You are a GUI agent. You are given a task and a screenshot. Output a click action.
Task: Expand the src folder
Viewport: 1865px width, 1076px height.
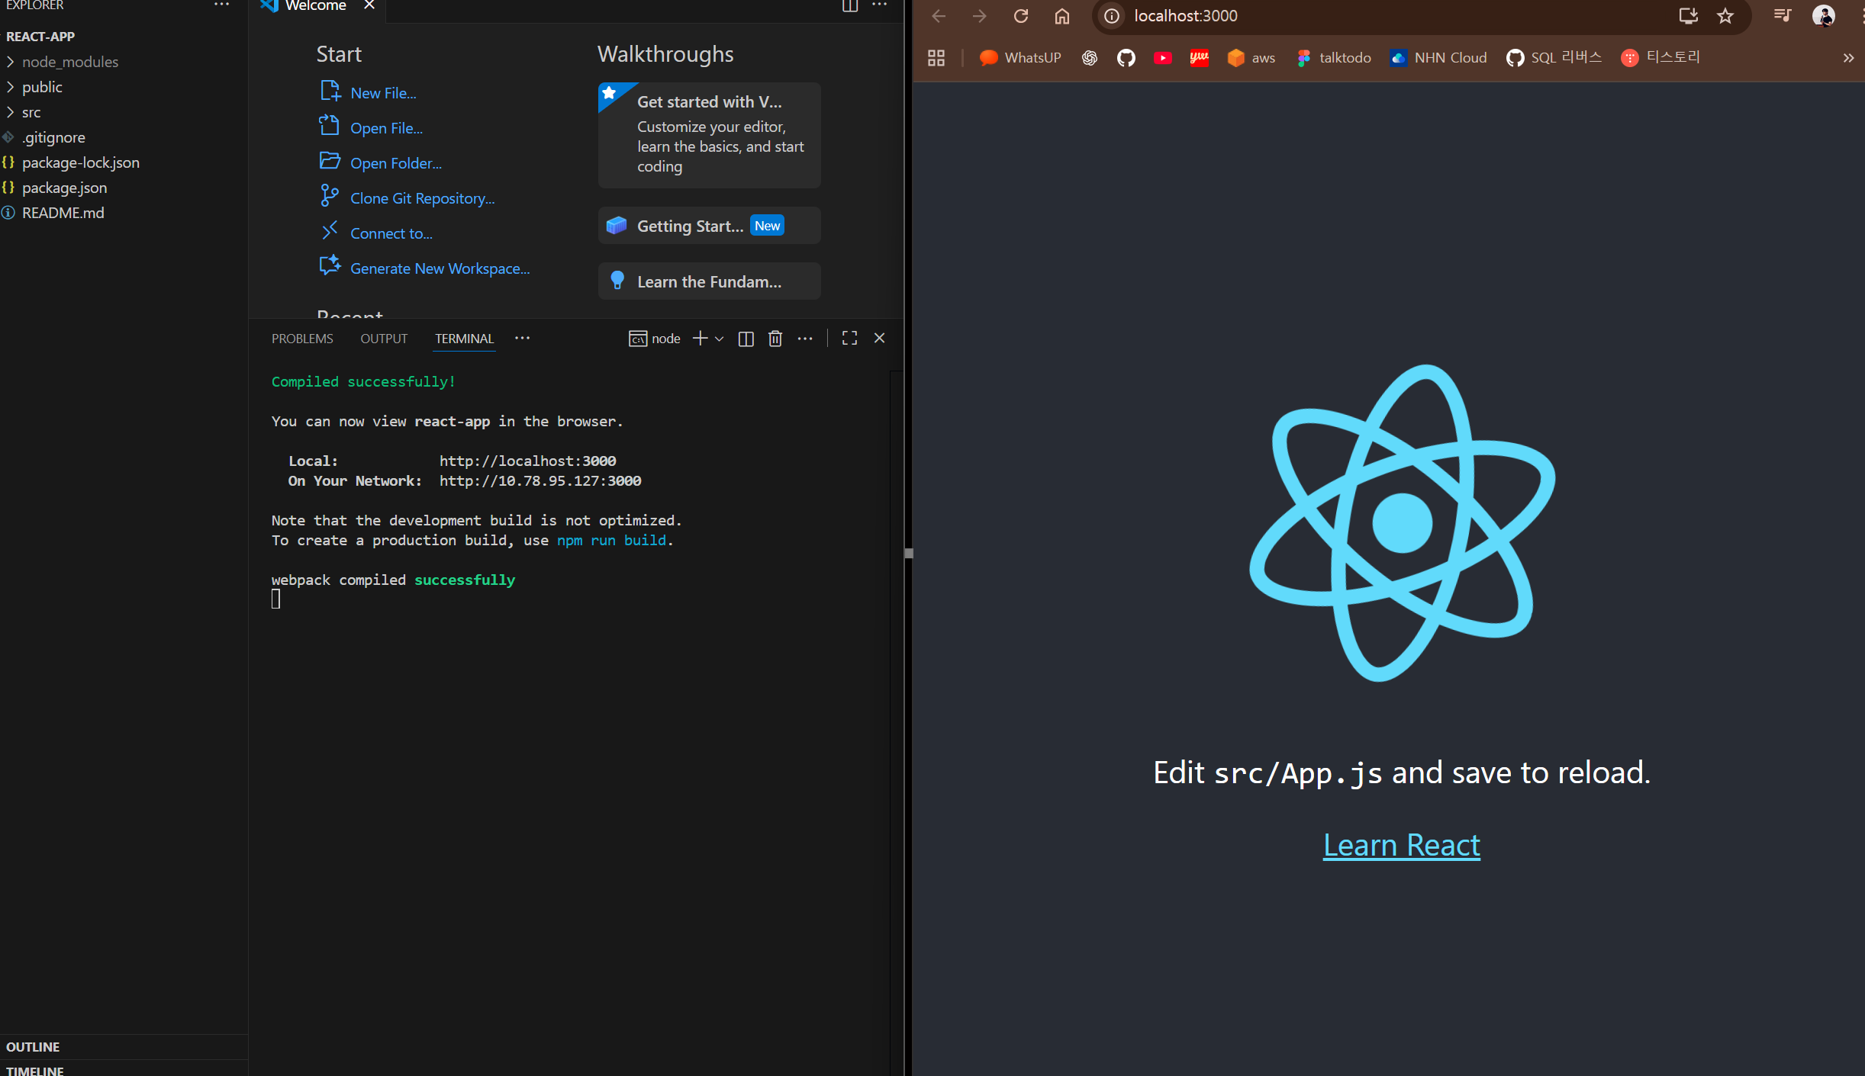coord(31,112)
